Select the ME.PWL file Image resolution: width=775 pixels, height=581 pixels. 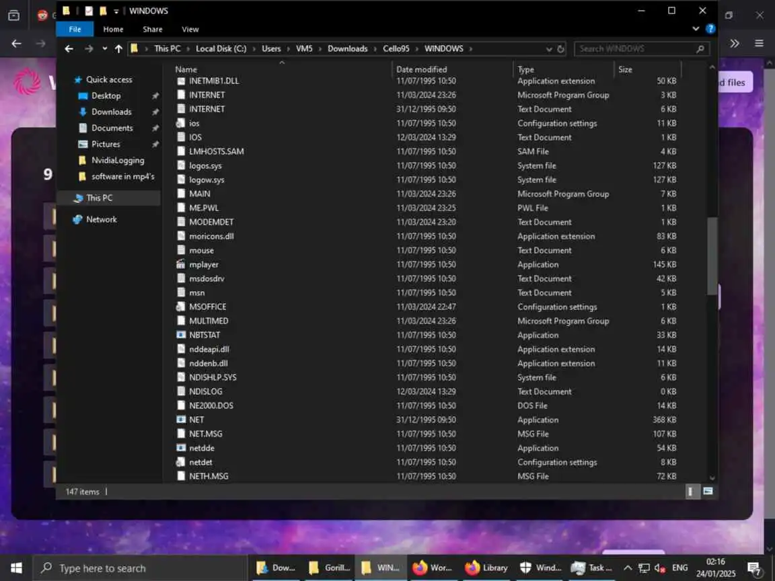204,208
